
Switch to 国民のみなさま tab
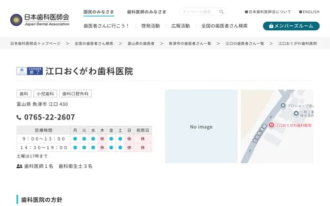(x=98, y=11)
